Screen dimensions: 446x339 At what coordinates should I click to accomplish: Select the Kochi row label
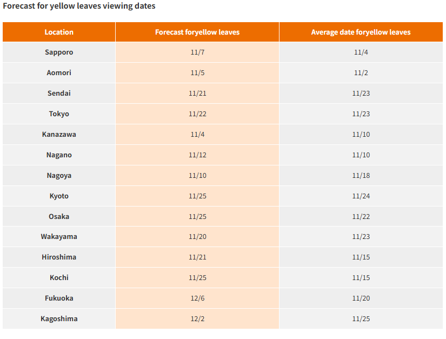click(x=59, y=278)
